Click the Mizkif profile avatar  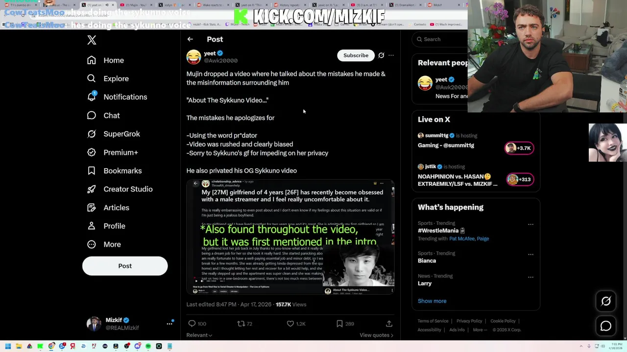click(x=94, y=324)
